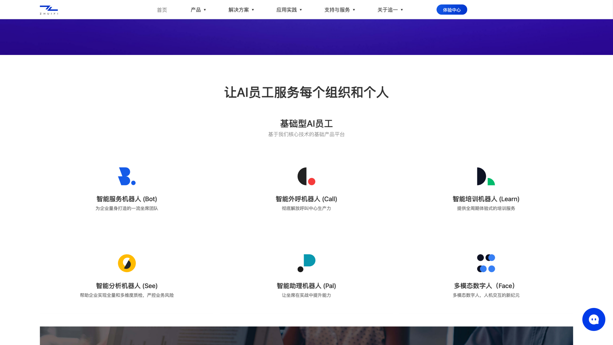
Task: Click the teal Pal robot icon
Action: coord(306,263)
